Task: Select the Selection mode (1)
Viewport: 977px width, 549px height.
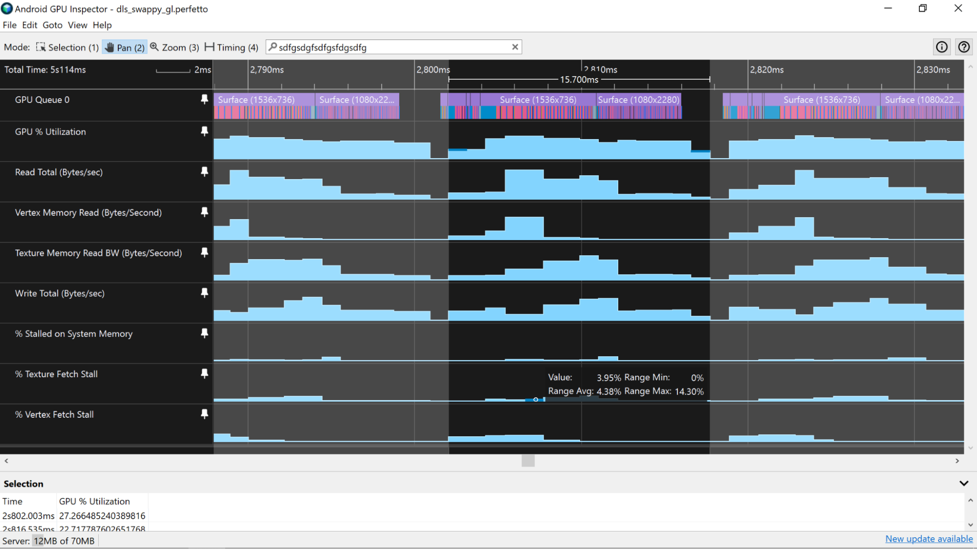Action: [67, 47]
